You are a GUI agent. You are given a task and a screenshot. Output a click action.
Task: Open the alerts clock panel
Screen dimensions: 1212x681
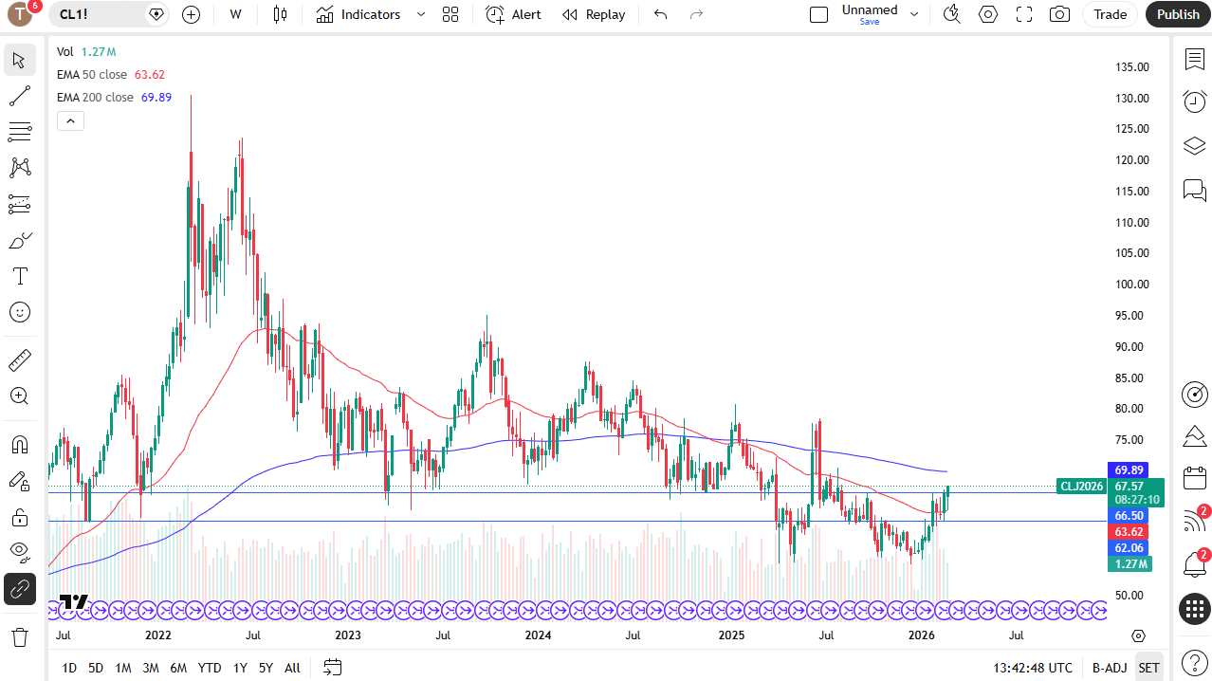(x=1194, y=101)
